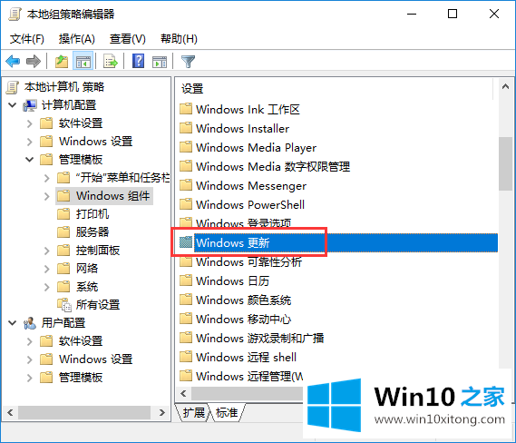Click folder icon beside Windows Installer
Viewport: 516px width, 443px height.
(186, 128)
